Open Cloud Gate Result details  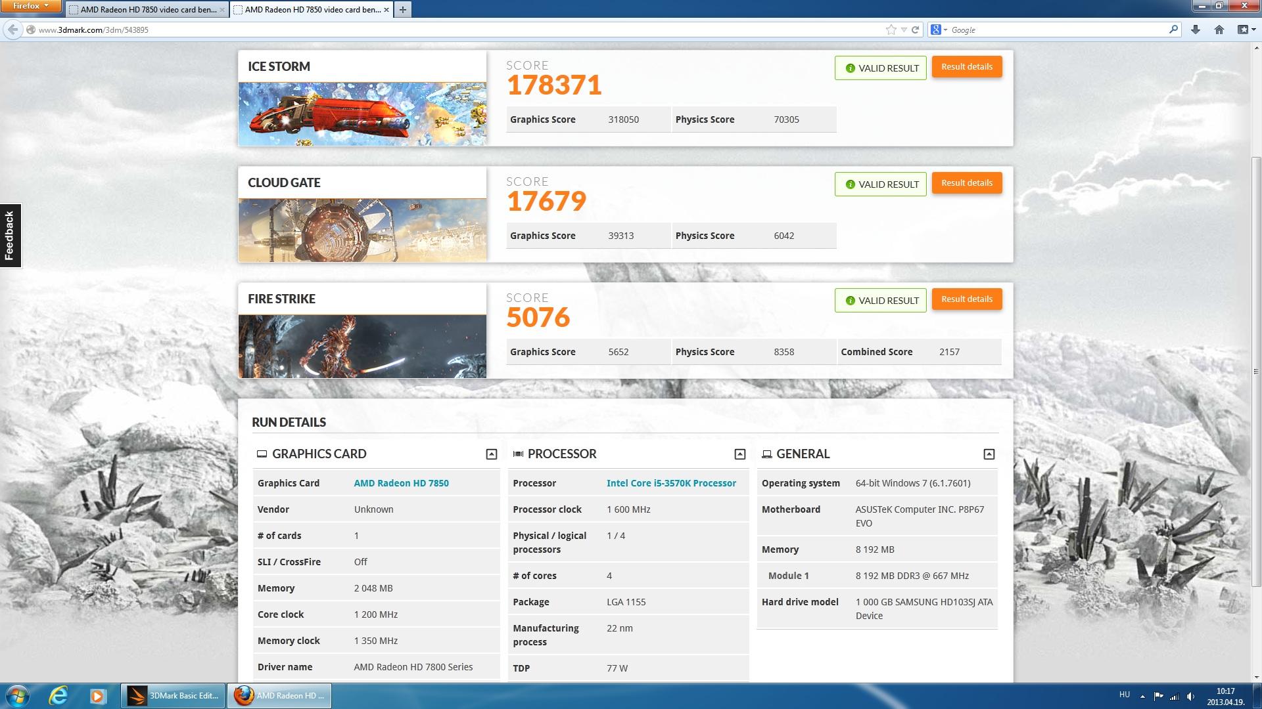pyautogui.click(x=967, y=183)
